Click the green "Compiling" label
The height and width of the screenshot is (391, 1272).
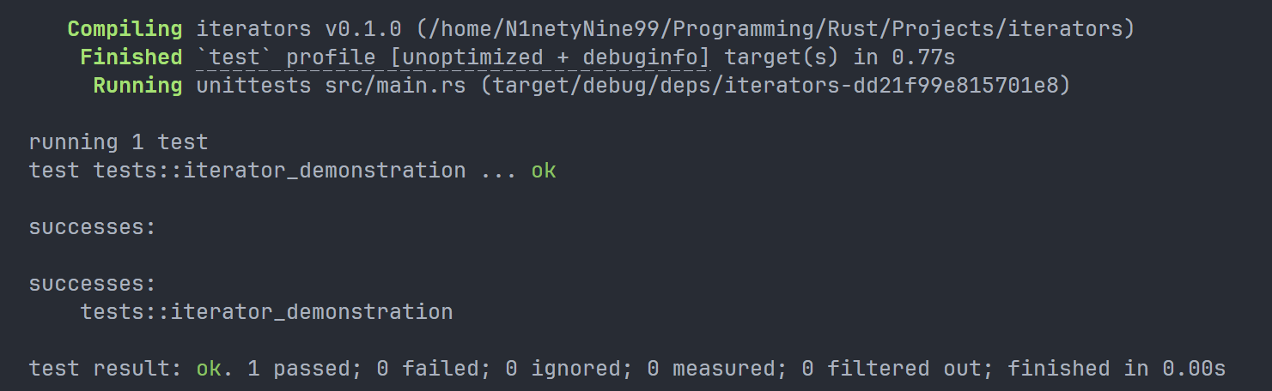click(125, 29)
